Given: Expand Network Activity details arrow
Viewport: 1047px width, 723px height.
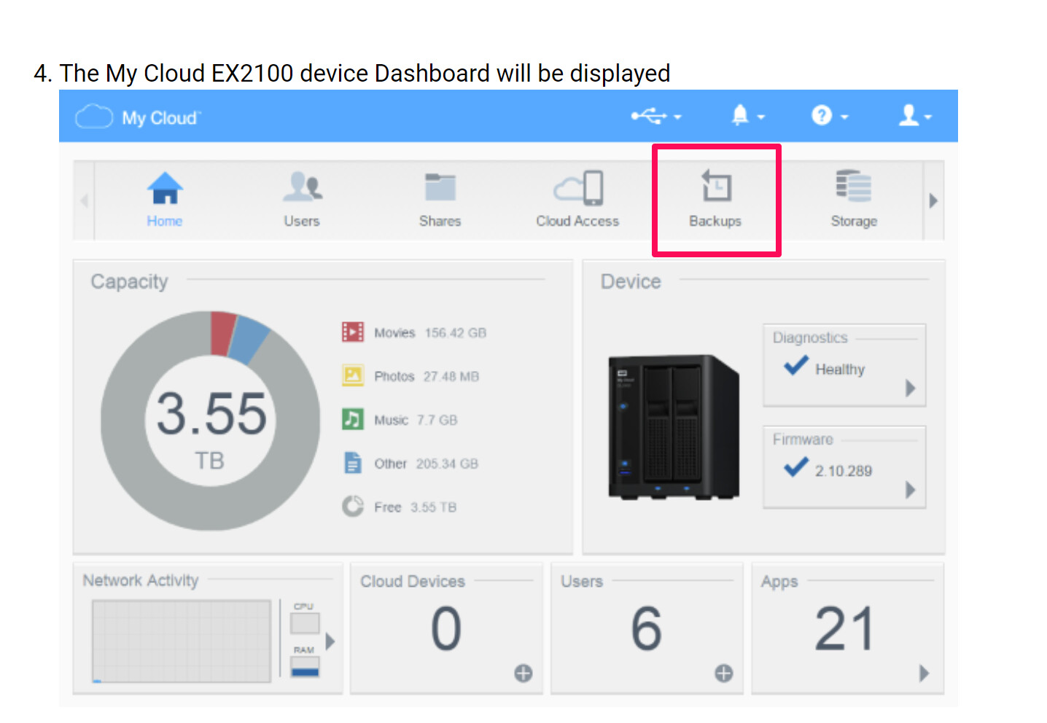Looking at the screenshot, I should pyautogui.click(x=330, y=641).
